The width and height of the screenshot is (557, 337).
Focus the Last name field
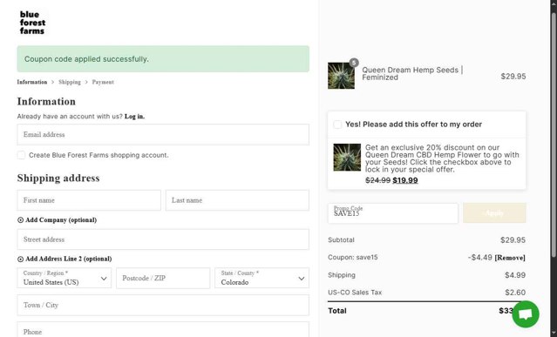pos(237,200)
